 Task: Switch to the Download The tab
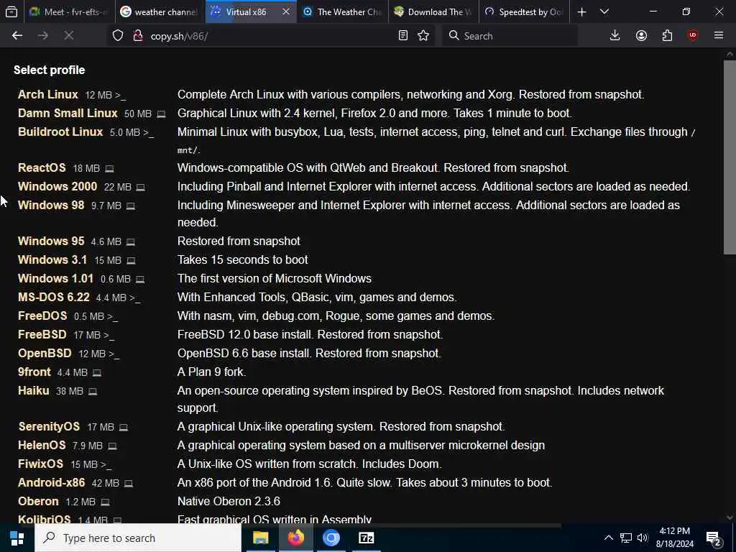[x=433, y=11]
